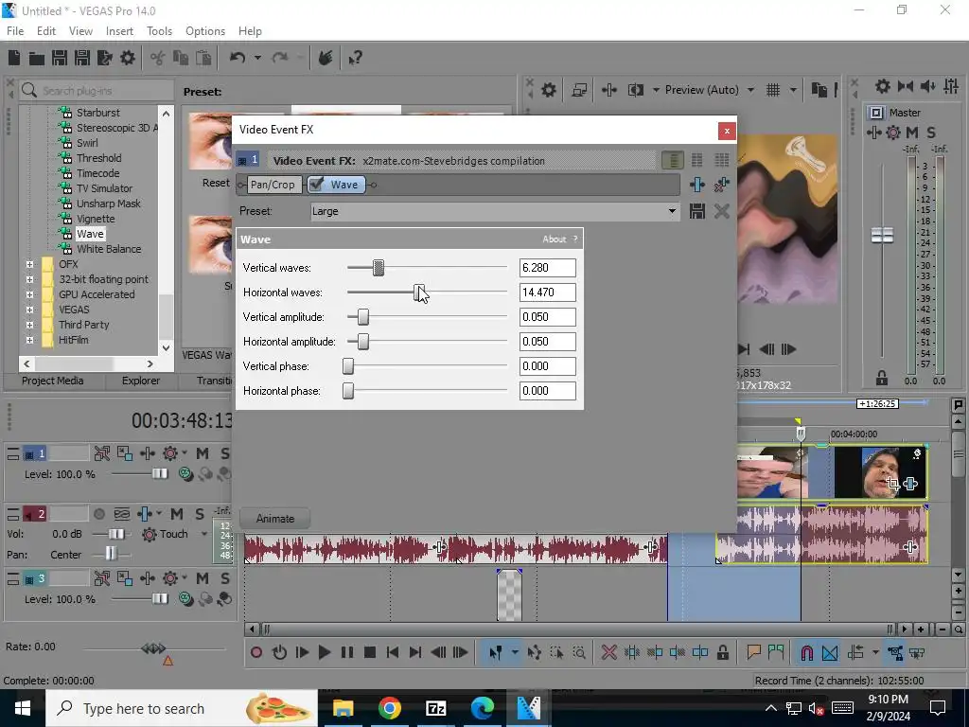The height and width of the screenshot is (727, 969).
Task: Open the Preview (Auto) quality dropdown
Action: (750, 90)
